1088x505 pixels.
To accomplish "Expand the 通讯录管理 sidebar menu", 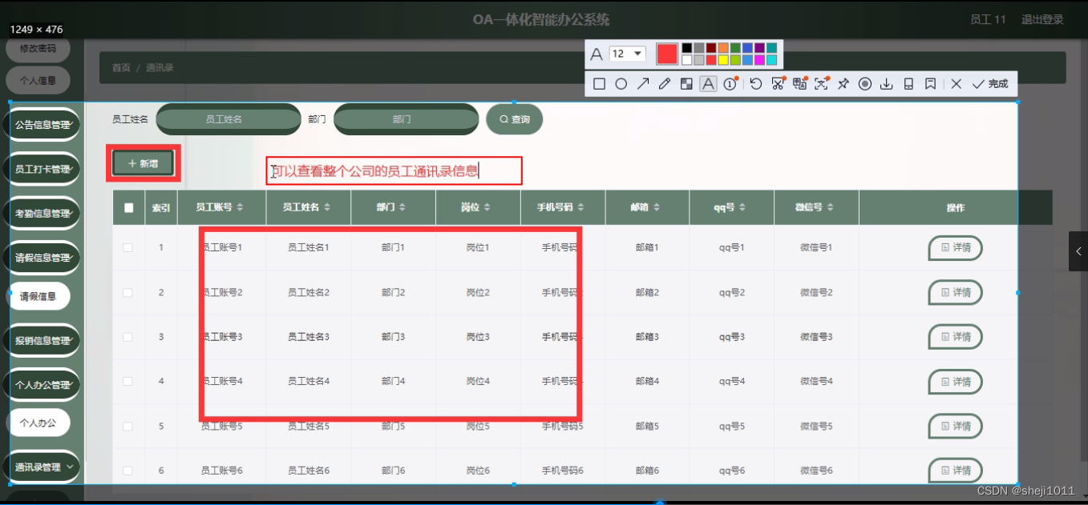I will click(x=42, y=467).
